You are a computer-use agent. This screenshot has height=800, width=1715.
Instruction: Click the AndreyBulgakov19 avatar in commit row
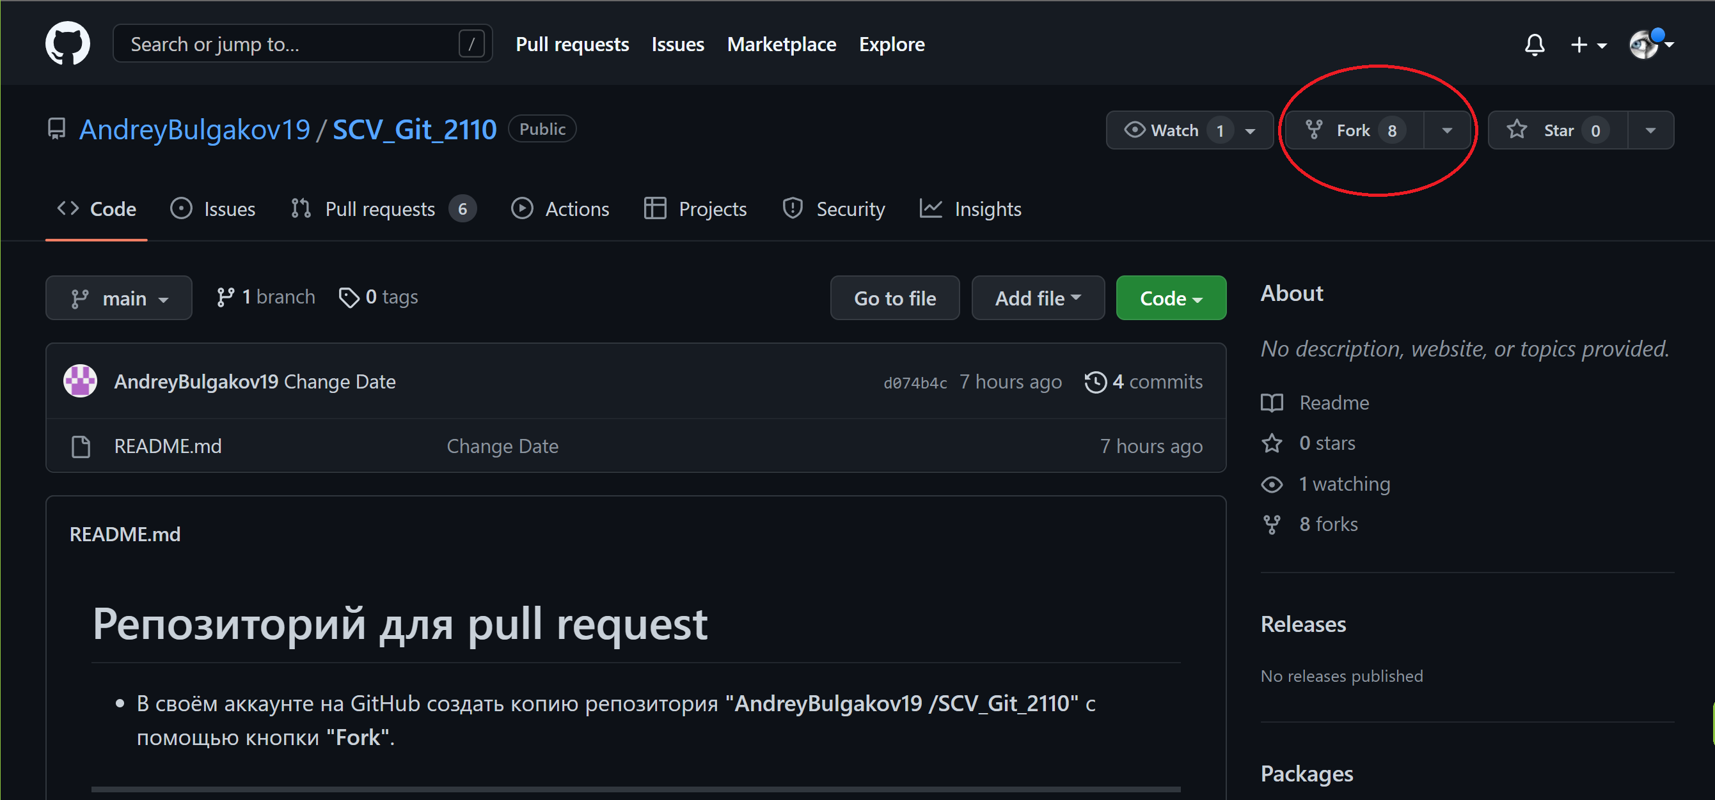(80, 381)
